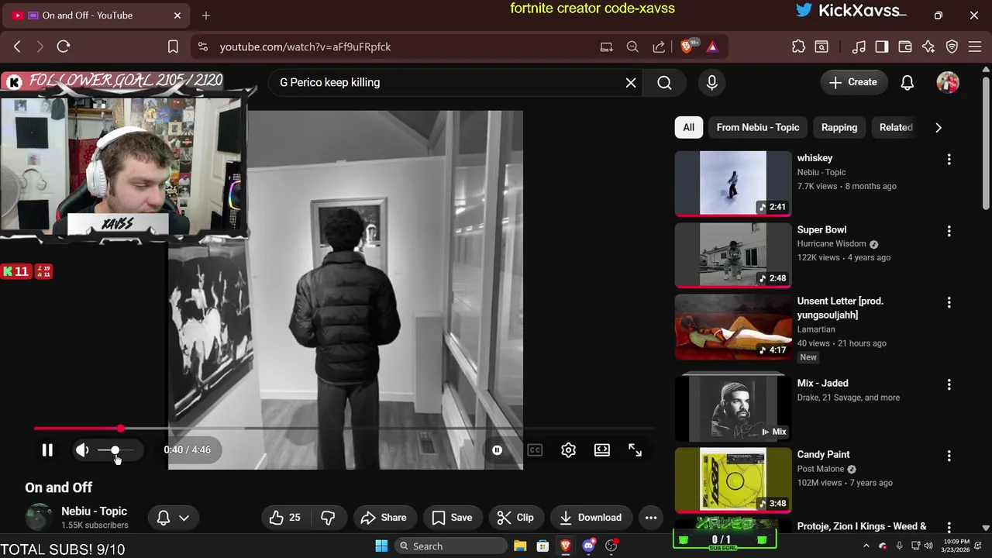The image size is (992, 558).
Task: Click the volume slider handle
Action: [x=115, y=449]
